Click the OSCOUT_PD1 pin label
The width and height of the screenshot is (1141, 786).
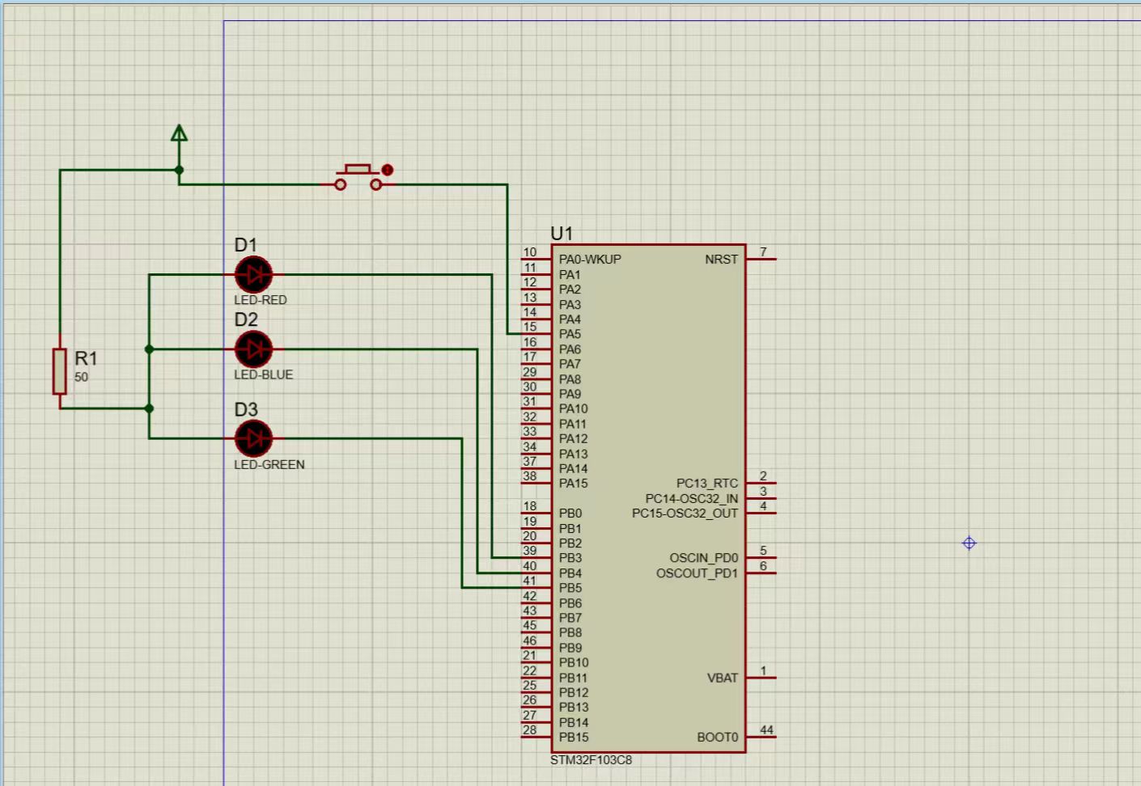pos(697,573)
